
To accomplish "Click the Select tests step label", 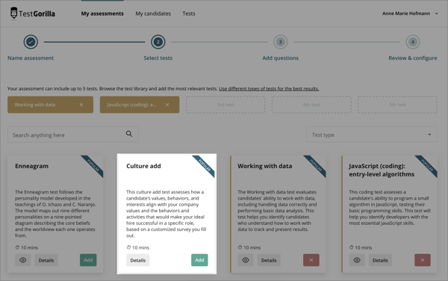I will (x=158, y=58).
